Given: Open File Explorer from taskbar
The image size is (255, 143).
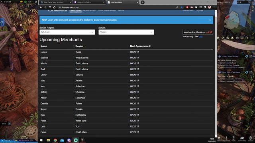Looking at the screenshot, I should (48, 140).
